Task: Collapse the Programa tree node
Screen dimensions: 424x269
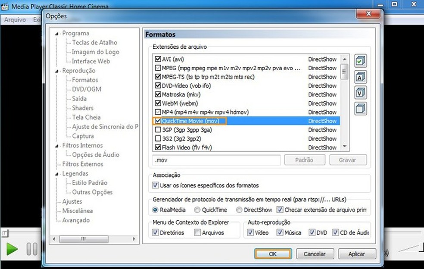Action: click(56, 34)
